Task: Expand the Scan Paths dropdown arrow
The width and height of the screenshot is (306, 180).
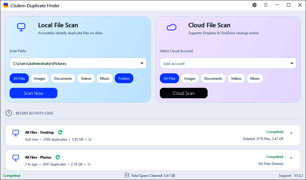Action: [x=142, y=63]
